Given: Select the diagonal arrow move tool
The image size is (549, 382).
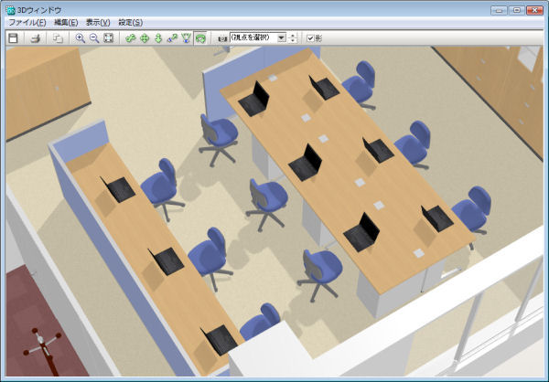Looking at the screenshot, I should 172,38.
